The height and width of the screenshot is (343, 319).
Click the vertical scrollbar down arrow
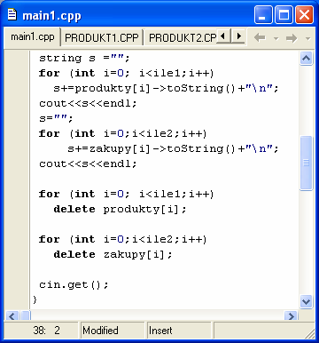point(306,302)
